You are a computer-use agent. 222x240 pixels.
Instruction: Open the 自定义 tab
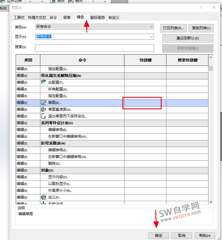click(114, 17)
